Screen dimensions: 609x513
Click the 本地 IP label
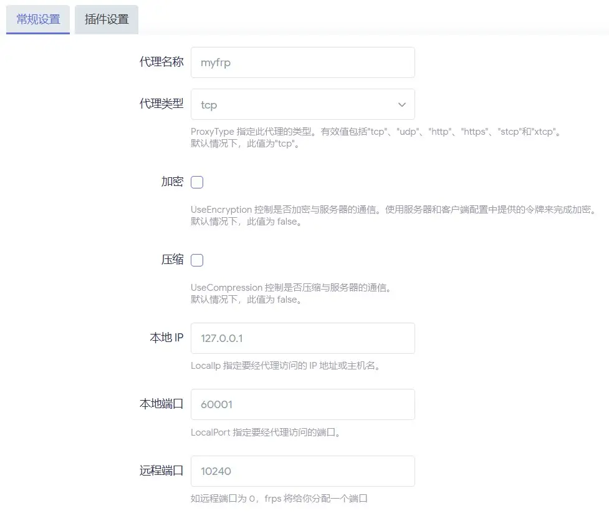[x=166, y=337]
